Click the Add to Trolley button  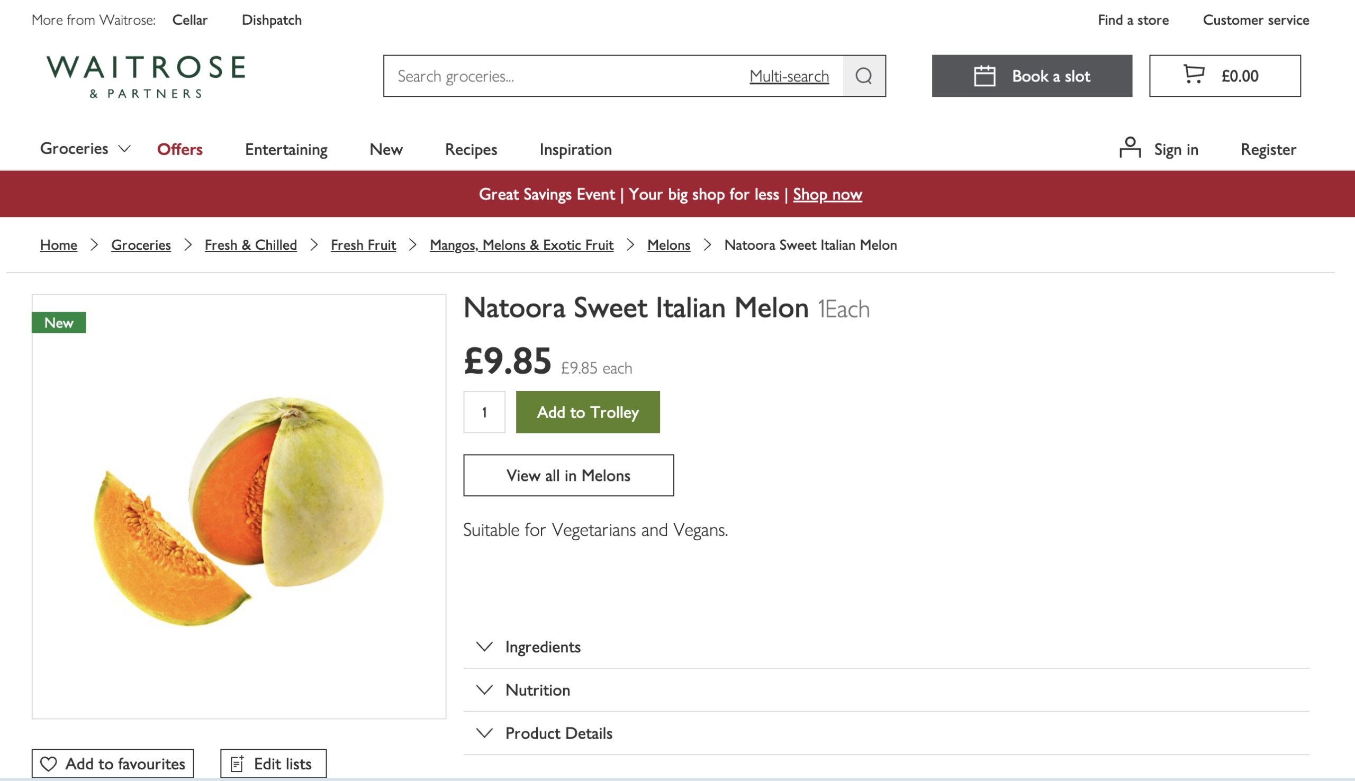click(588, 412)
